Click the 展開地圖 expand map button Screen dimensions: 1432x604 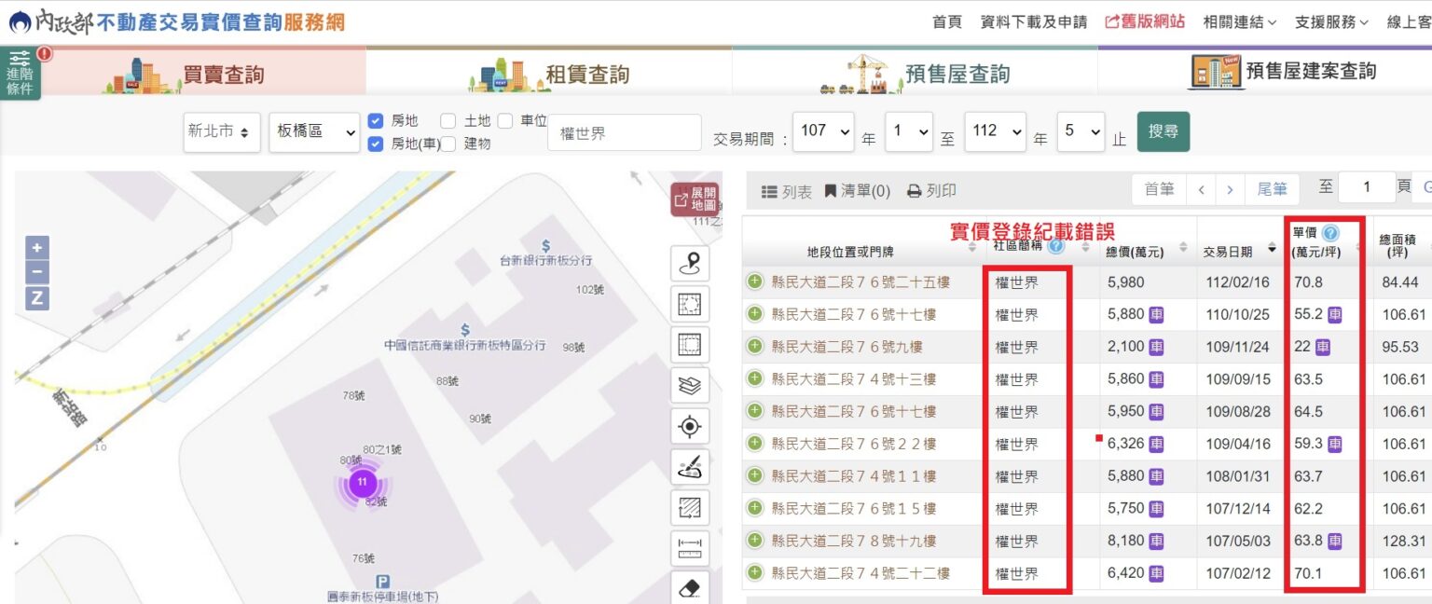(695, 199)
